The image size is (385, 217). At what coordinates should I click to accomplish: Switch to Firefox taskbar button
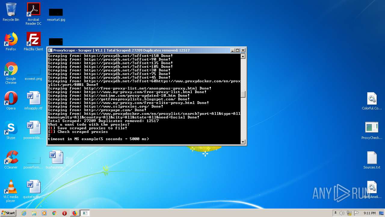click(75, 213)
